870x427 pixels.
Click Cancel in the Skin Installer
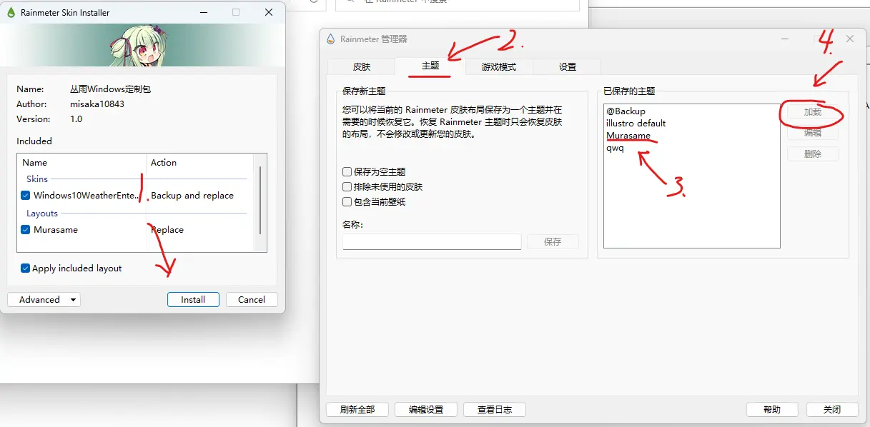pyautogui.click(x=251, y=300)
